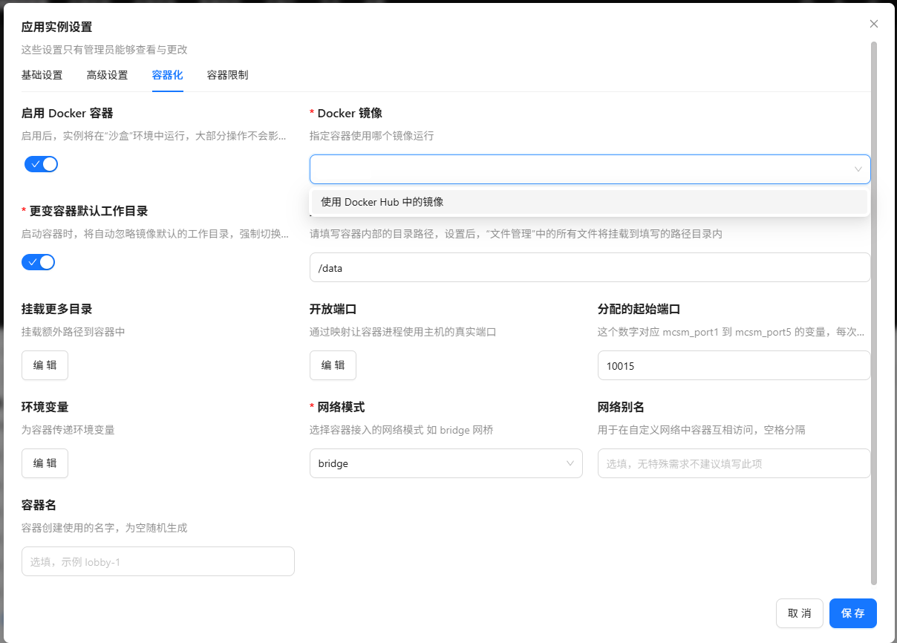The height and width of the screenshot is (643, 897).
Task: Click the container name input field
Action: pyautogui.click(x=157, y=561)
